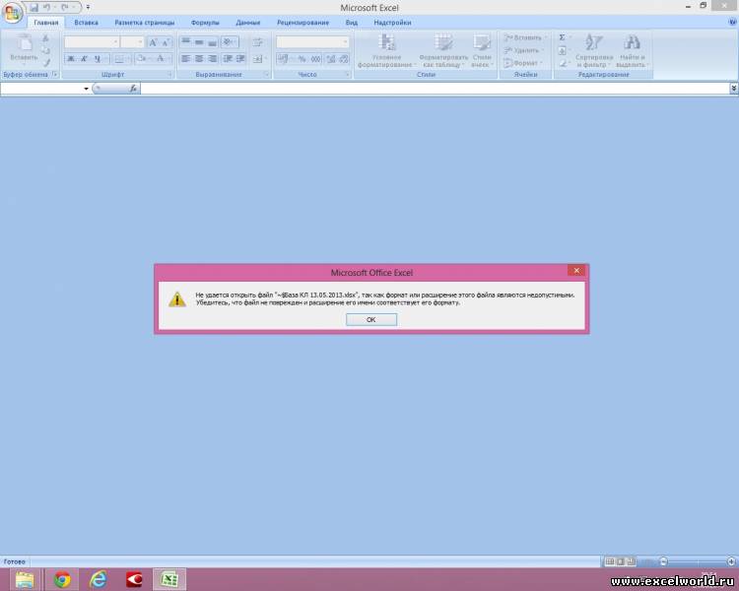
Task: Toggle bottom vertical alignment
Action: point(212,42)
